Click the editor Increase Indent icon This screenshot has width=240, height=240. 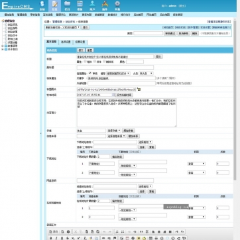pyautogui.click(x=135, y=231)
